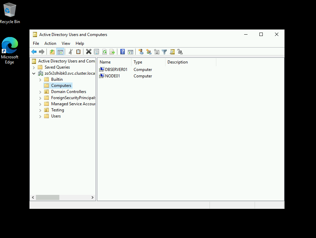
Task: Expand the Domain Controllers container
Action: tap(40, 92)
